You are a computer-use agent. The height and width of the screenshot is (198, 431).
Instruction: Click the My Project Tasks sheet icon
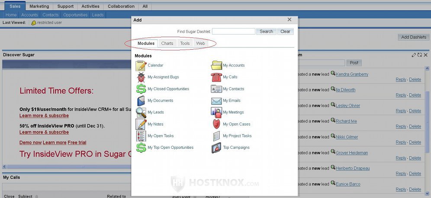tap(216, 136)
